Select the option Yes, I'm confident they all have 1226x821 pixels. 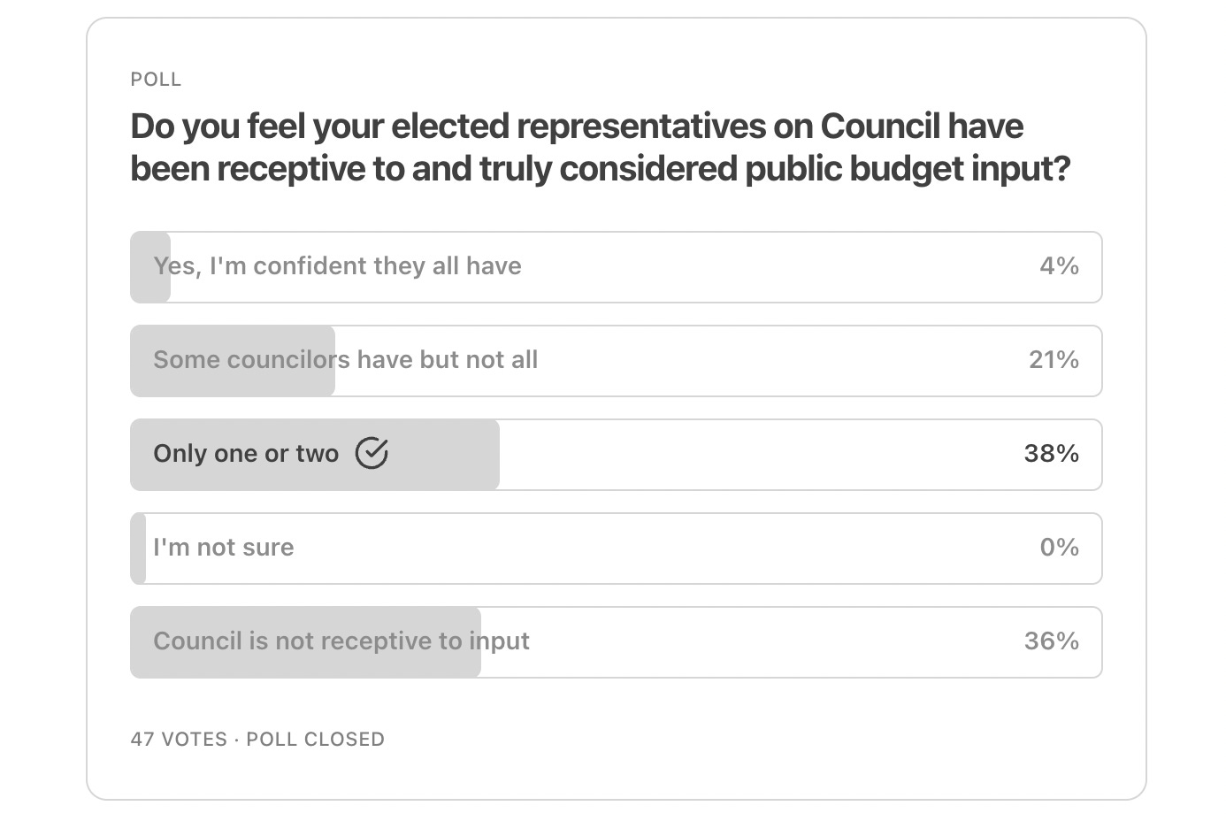(616, 267)
